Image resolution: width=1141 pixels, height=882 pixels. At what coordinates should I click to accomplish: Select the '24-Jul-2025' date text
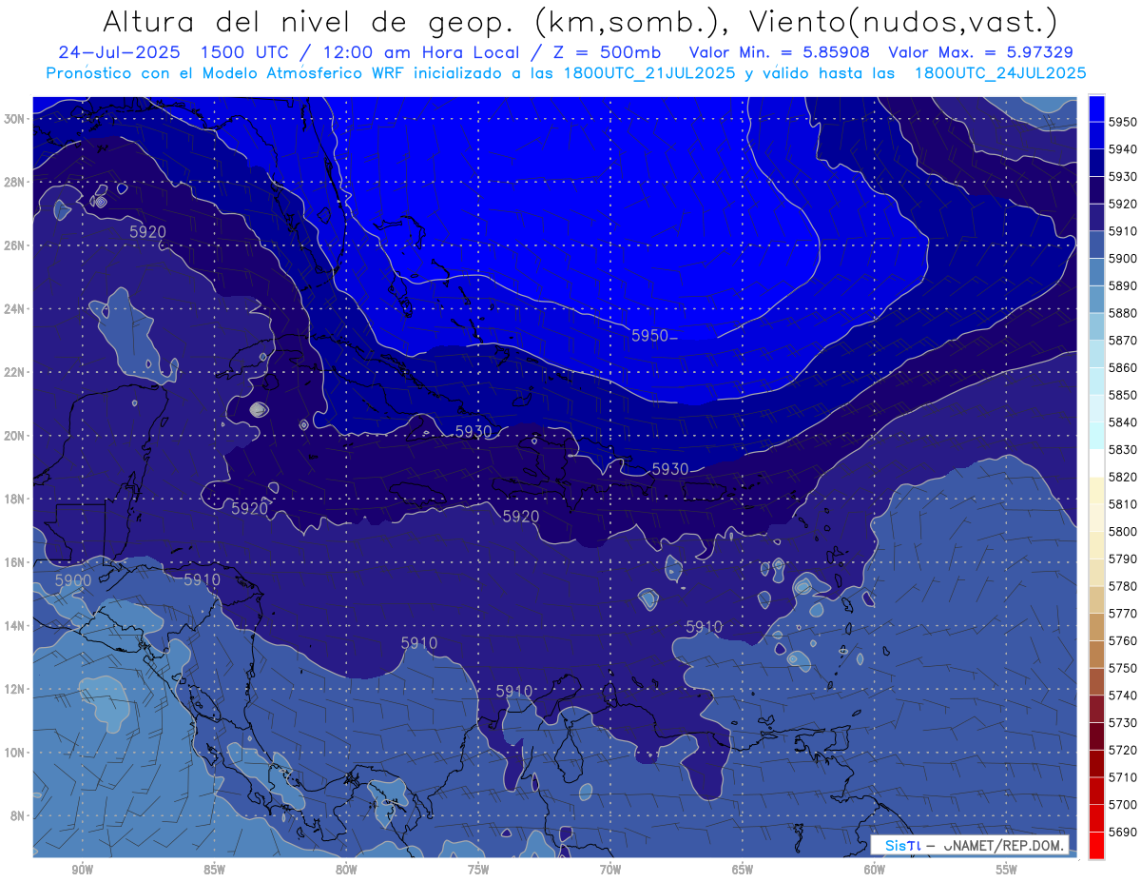click(x=117, y=52)
